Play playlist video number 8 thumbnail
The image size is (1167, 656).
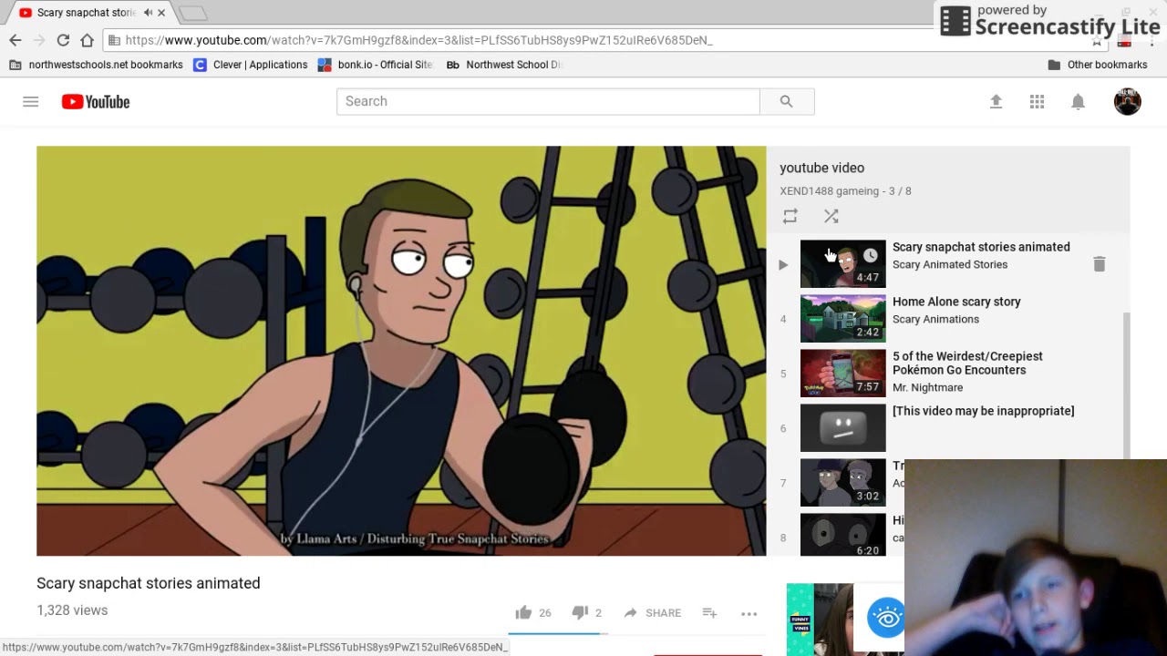[842, 535]
